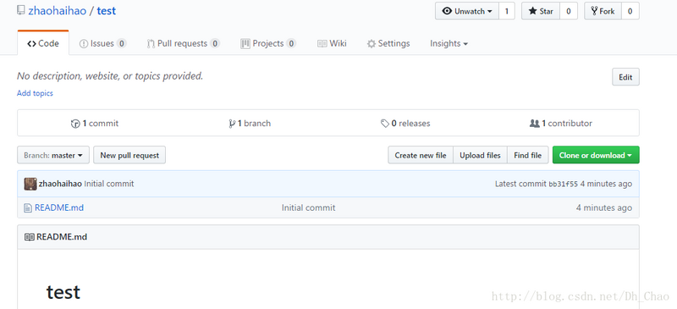This screenshot has width=677, height=309.
Task: Click the zhaohaihao avatar thumbnail in commit bar
Action: (x=30, y=184)
